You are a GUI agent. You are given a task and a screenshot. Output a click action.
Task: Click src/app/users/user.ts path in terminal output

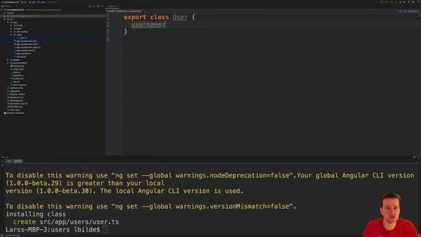[x=79, y=222]
